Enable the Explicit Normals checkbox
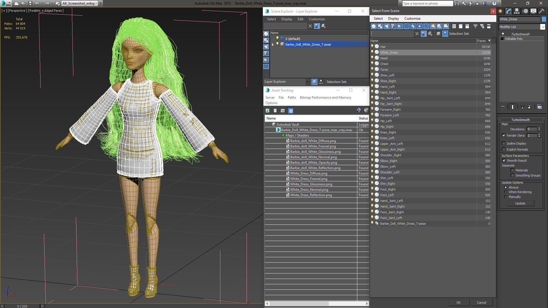 pyautogui.click(x=503, y=149)
